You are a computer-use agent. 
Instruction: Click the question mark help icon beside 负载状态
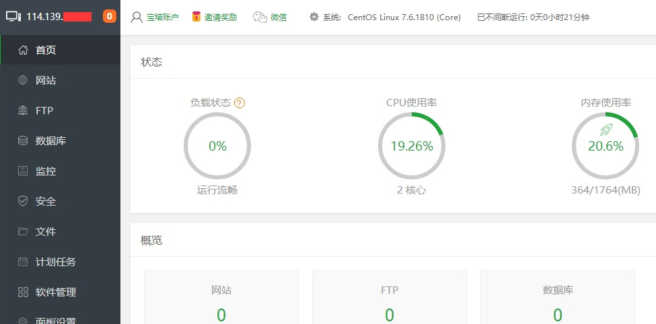point(240,103)
